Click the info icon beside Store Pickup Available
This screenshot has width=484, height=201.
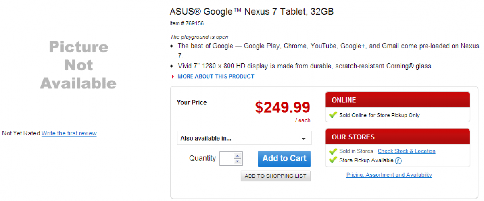(x=398, y=161)
